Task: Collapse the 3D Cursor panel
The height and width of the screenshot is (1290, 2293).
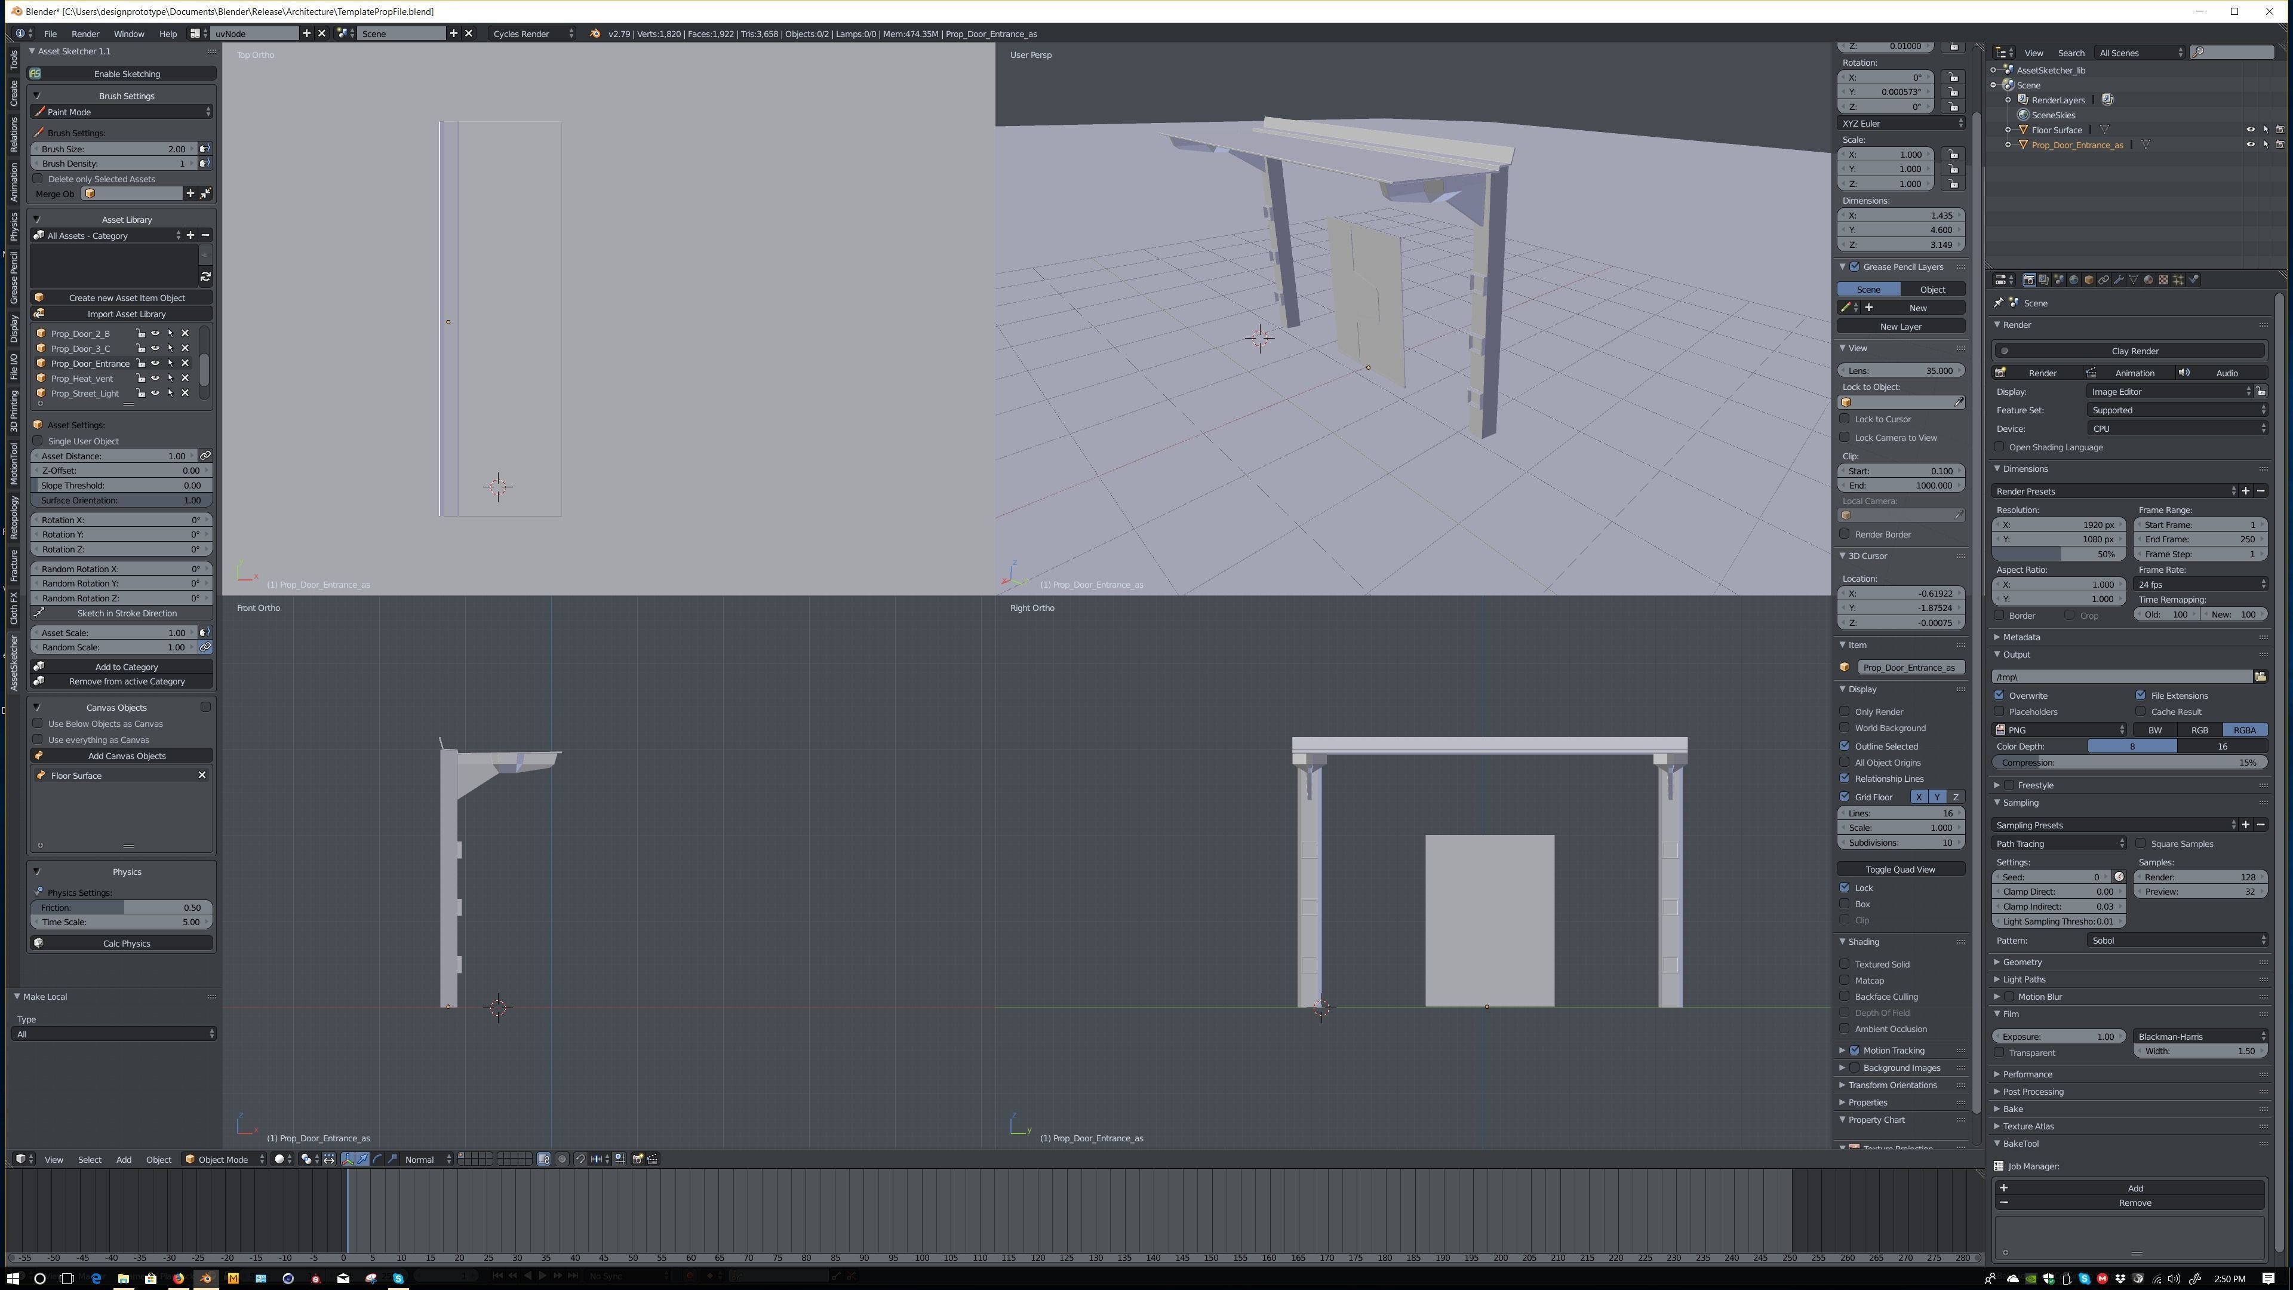Action: pyautogui.click(x=1867, y=555)
